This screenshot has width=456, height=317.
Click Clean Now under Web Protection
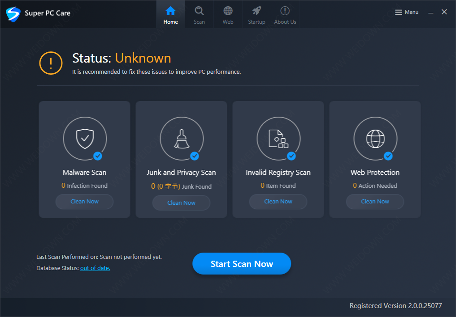(375, 202)
